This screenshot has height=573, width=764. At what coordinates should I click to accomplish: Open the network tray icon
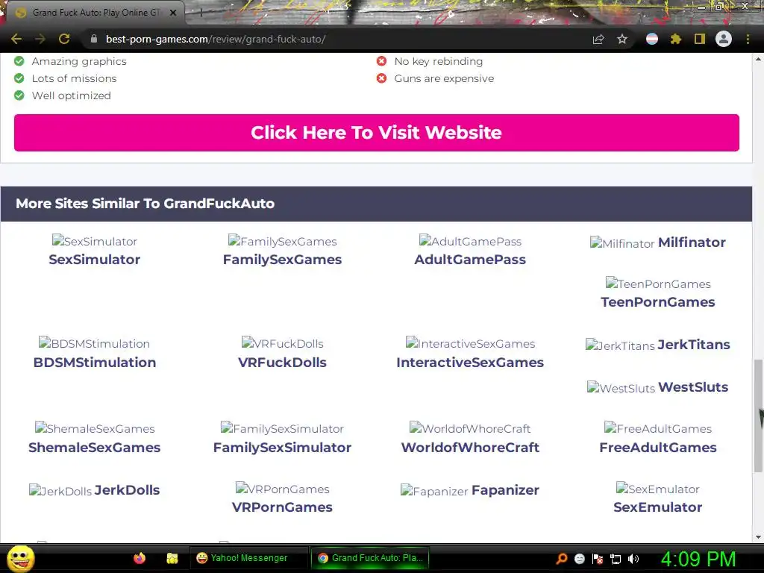pyautogui.click(x=616, y=559)
